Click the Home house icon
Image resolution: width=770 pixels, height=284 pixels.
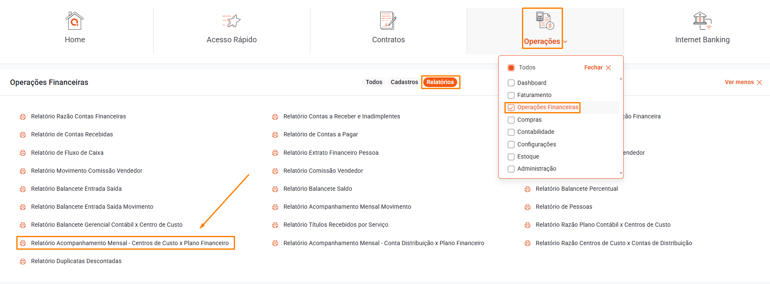pyautogui.click(x=74, y=21)
